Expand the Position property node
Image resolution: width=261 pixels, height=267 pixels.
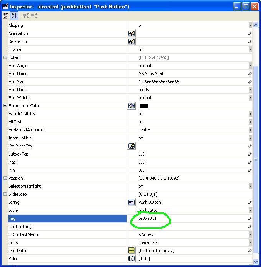(x=5, y=178)
